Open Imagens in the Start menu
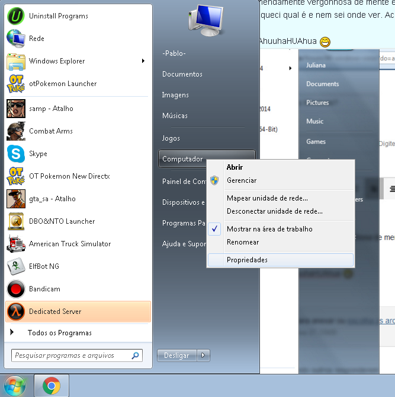The width and height of the screenshot is (395, 397). (x=175, y=95)
